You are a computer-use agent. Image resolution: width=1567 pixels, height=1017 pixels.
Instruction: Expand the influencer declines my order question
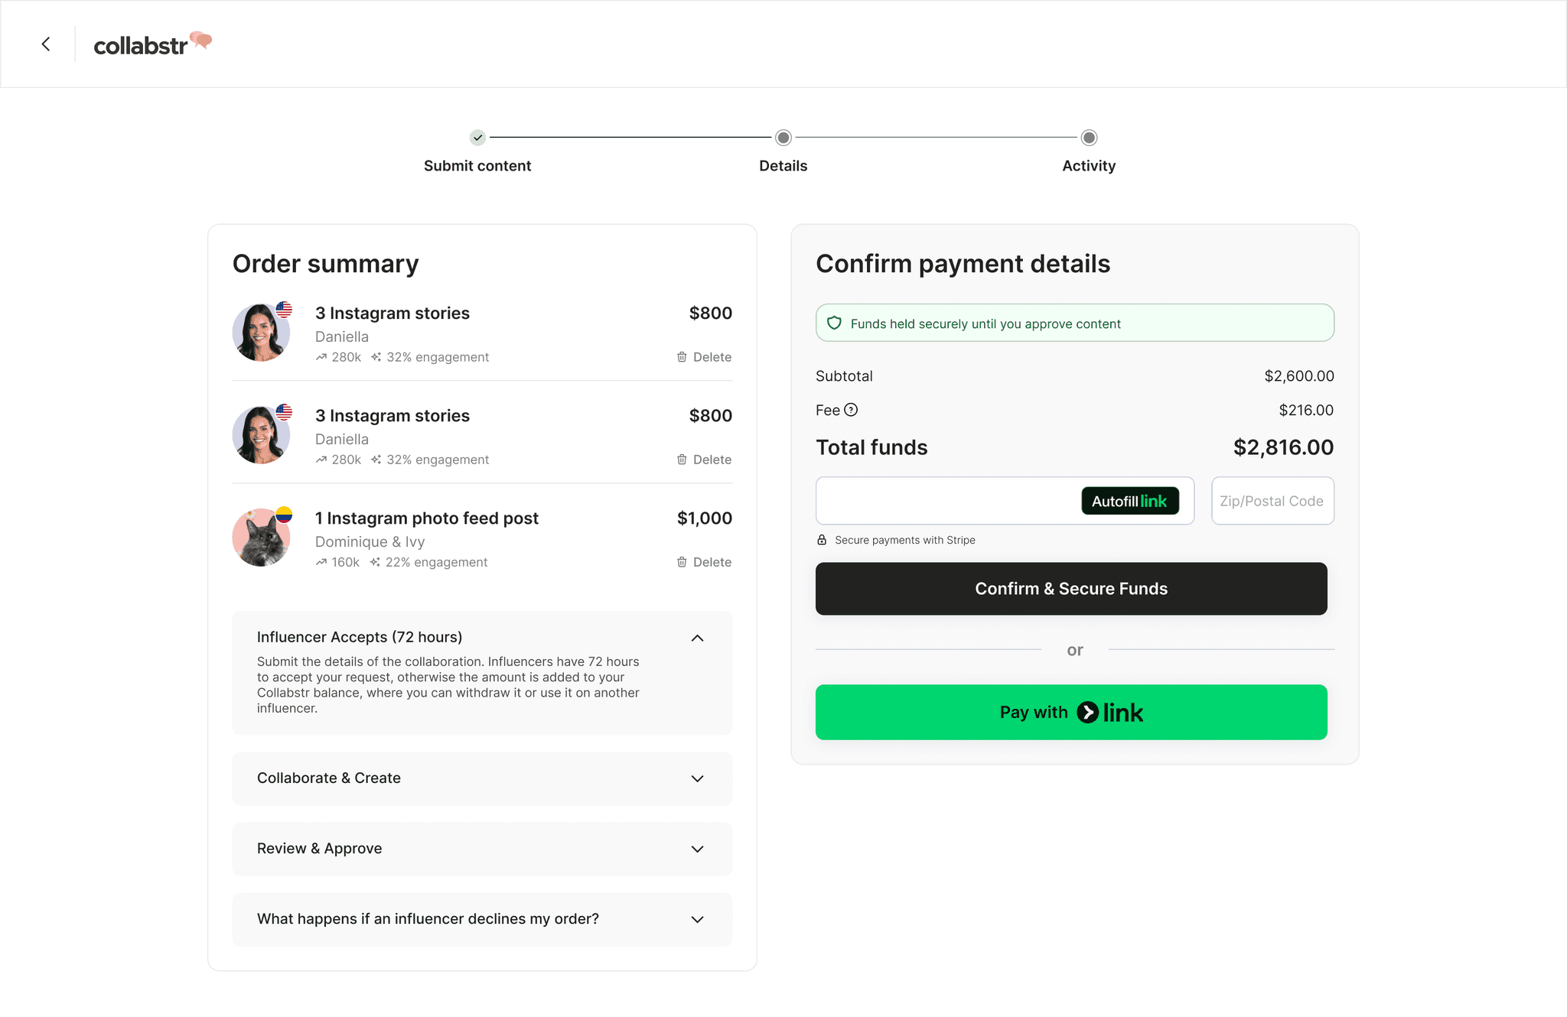[697, 919]
